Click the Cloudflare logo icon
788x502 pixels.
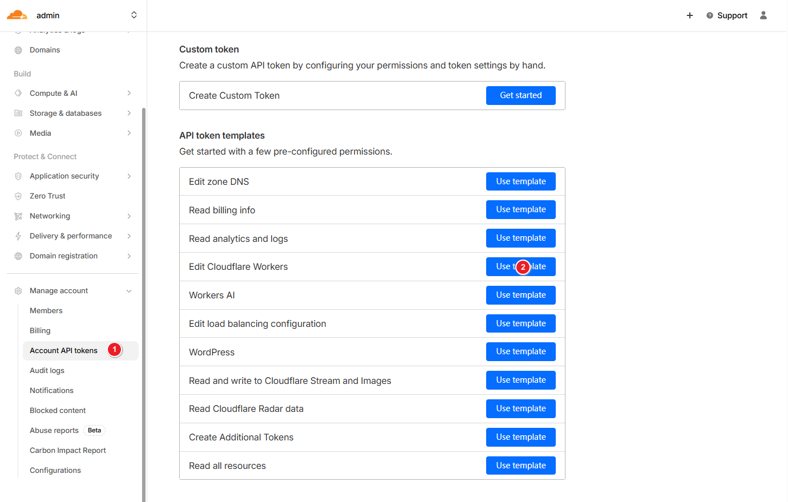pos(17,15)
